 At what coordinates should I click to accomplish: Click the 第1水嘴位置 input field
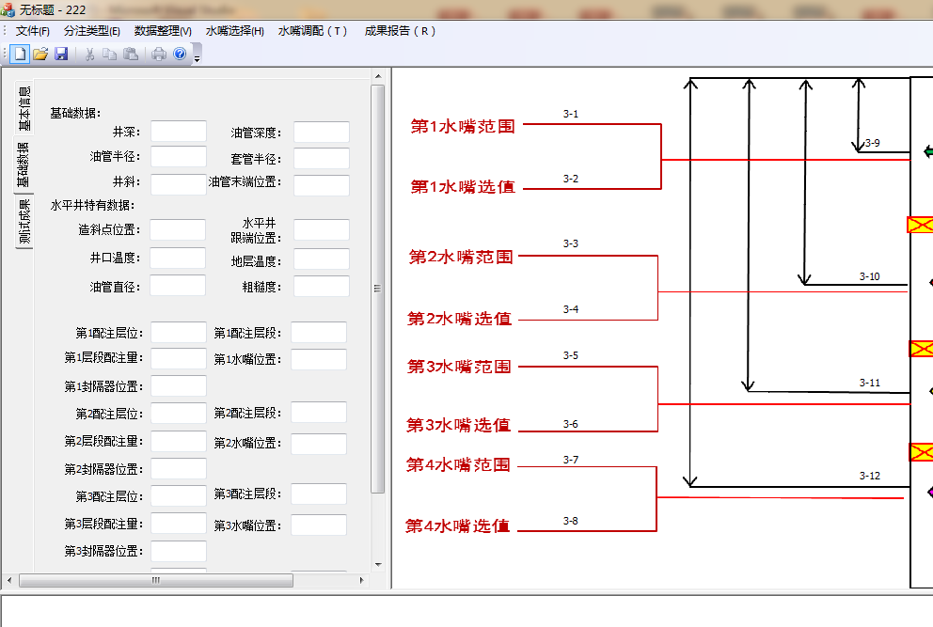coord(319,359)
